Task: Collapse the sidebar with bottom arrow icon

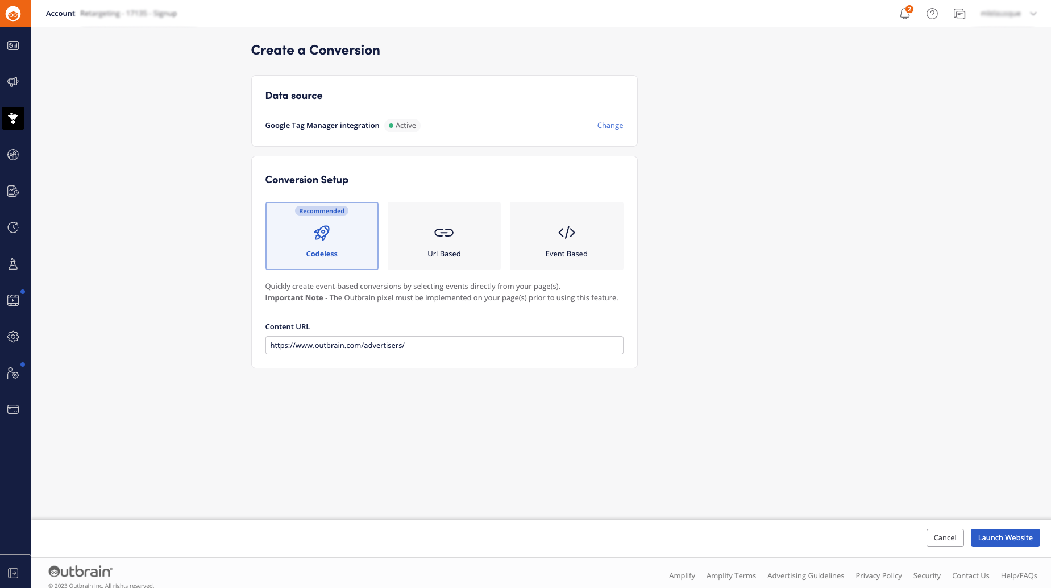Action: click(13, 573)
